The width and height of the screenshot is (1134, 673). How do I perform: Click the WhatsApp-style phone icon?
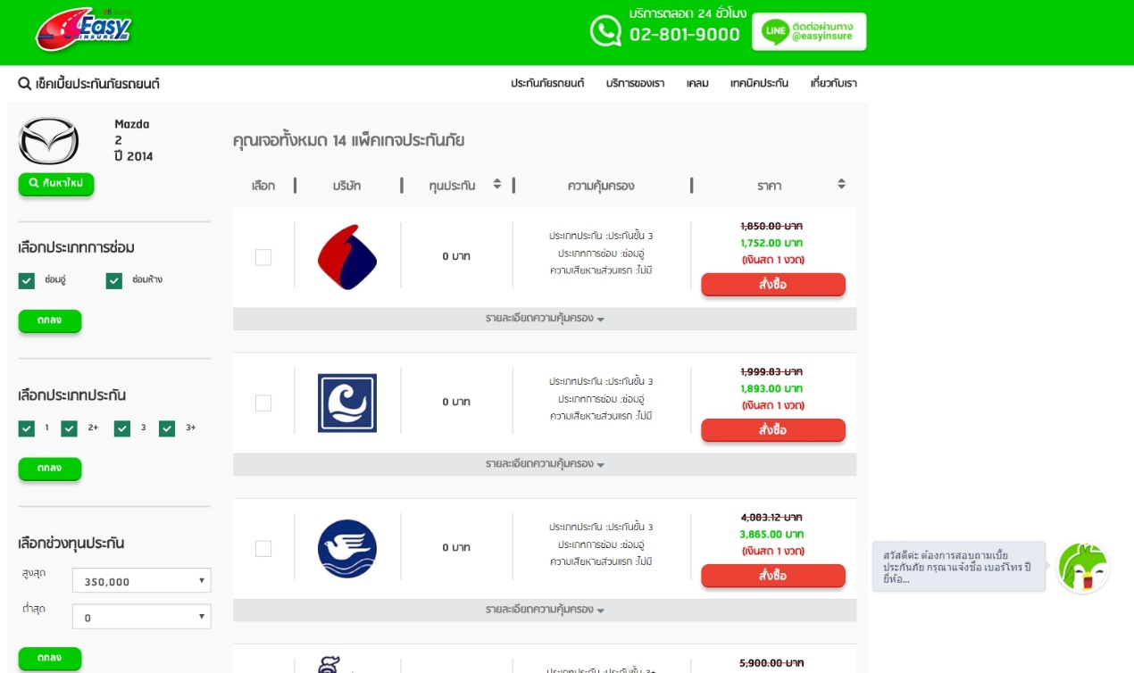click(x=605, y=31)
